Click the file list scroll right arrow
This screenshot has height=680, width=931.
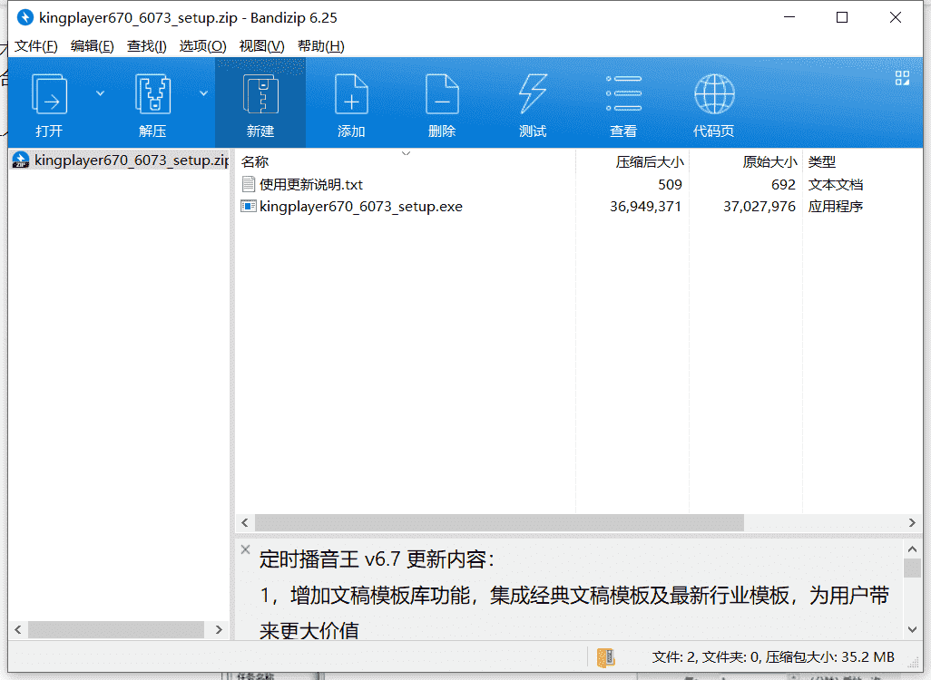click(x=912, y=522)
